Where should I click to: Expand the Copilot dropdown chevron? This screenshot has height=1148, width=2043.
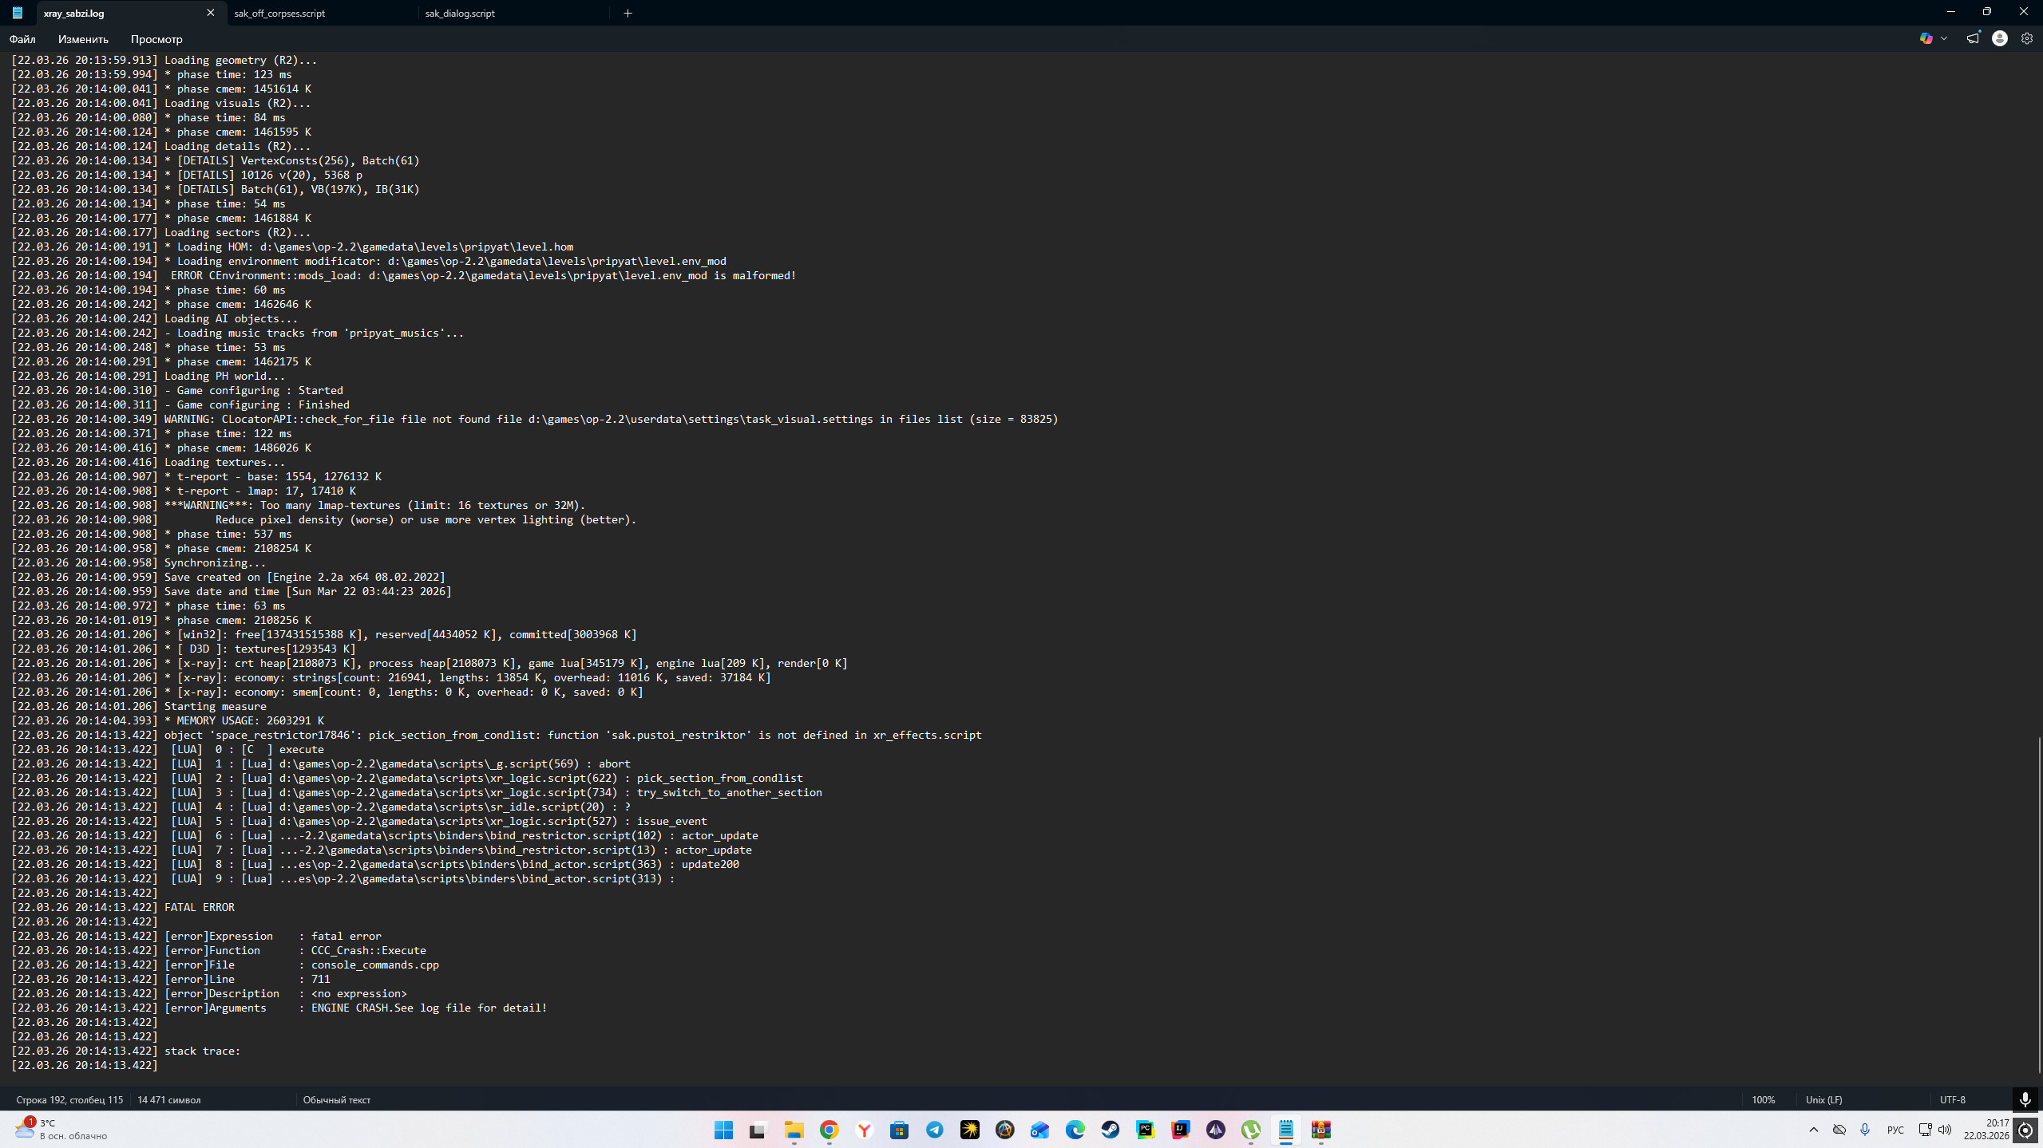[x=1944, y=38]
